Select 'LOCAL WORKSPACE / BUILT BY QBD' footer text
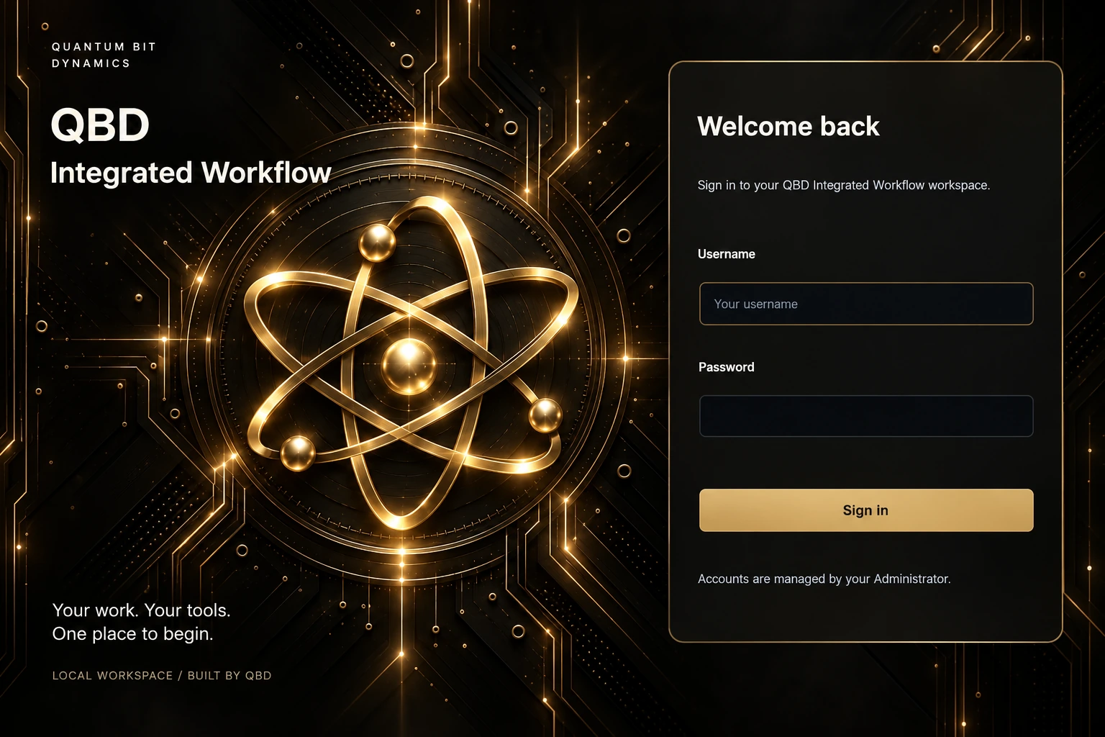The image size is (1105, 737). 162,676
